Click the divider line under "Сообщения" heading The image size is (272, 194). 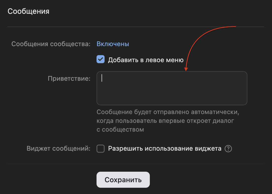point(136,27)
